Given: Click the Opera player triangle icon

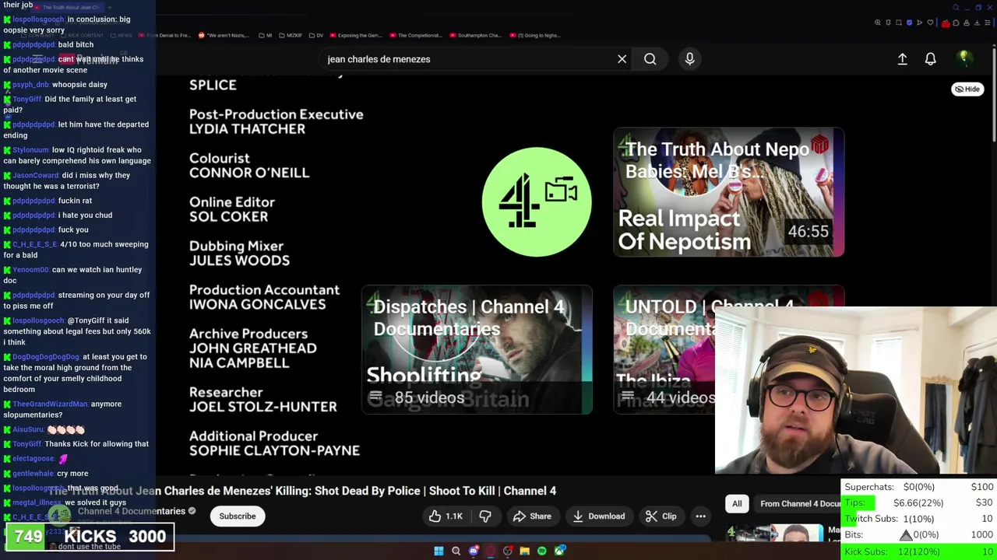Looking at the screenshot, I should [919, 23].
